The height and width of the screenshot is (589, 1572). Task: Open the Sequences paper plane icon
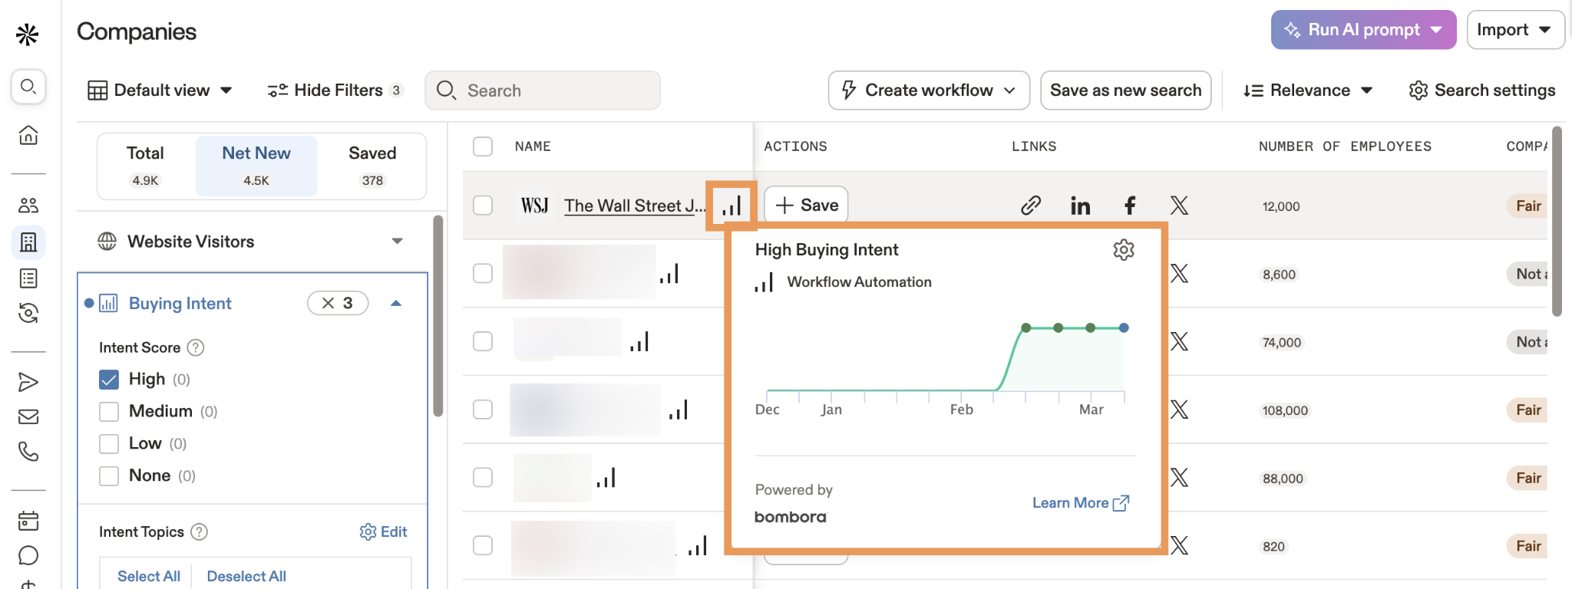pos(28,382)
